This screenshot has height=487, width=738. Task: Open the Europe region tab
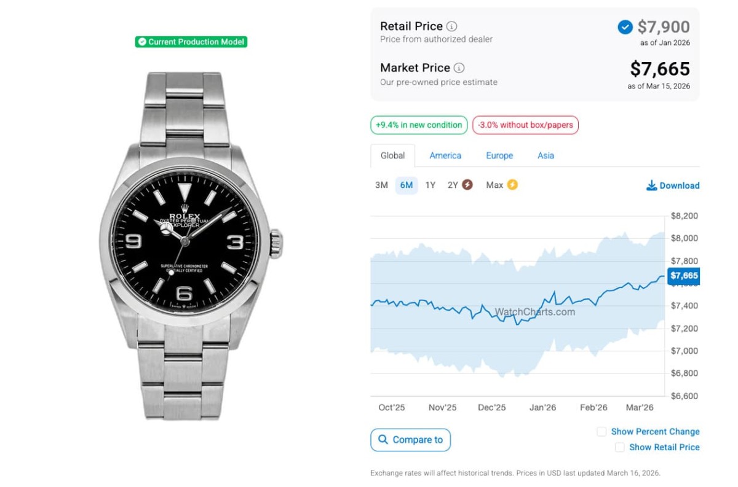[x=499, y=156]
